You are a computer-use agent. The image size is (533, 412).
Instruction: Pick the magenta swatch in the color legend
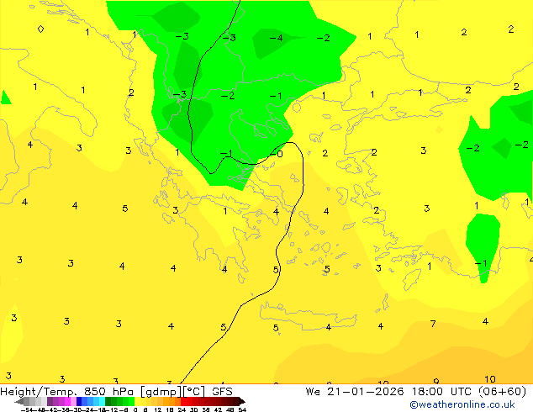pos(67,401)
